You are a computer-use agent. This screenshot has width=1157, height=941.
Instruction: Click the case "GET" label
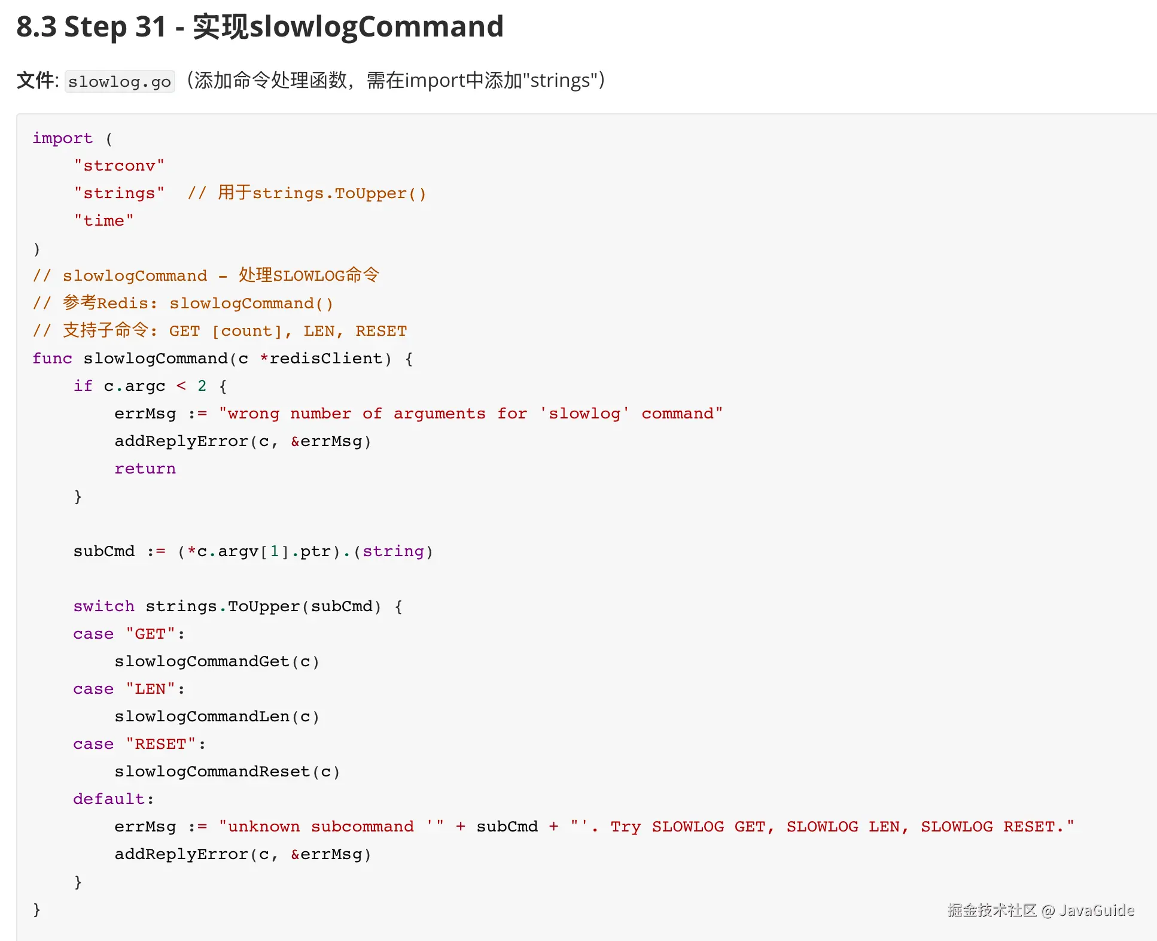point(129,634)
